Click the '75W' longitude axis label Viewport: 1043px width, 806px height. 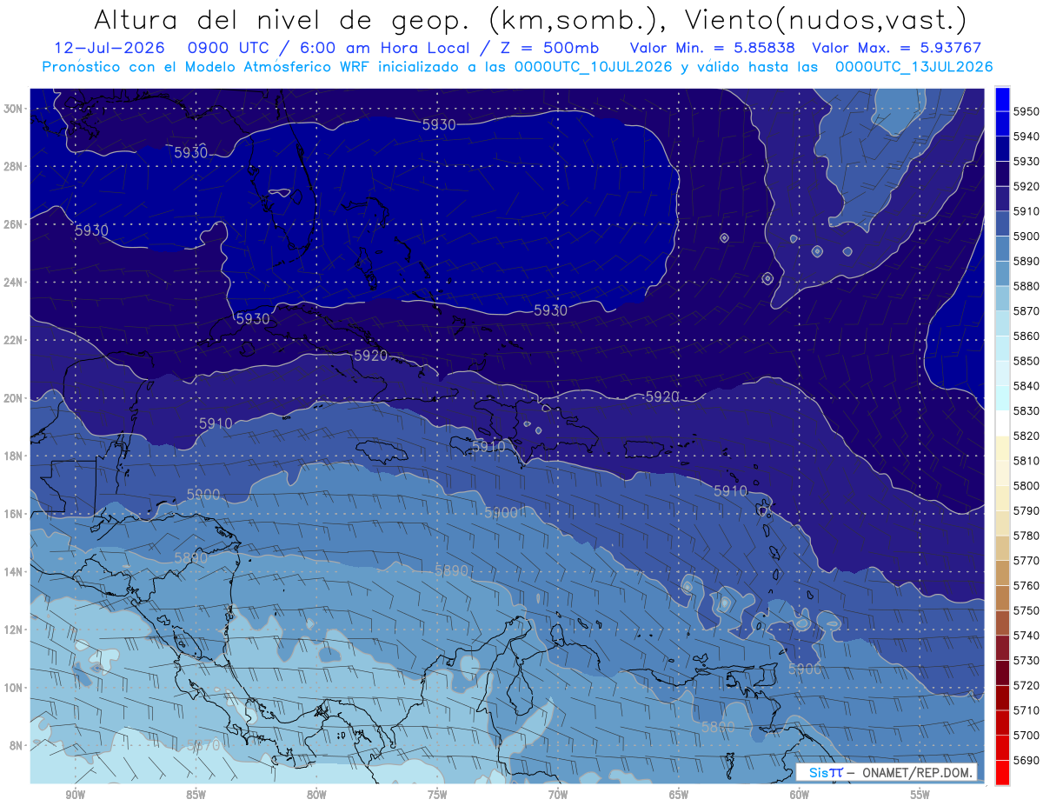coord(437,796)
